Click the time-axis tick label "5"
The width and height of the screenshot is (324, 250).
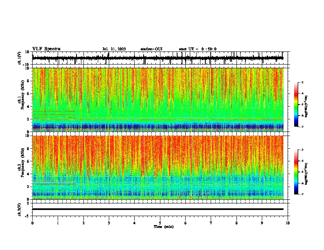(160, 223)
